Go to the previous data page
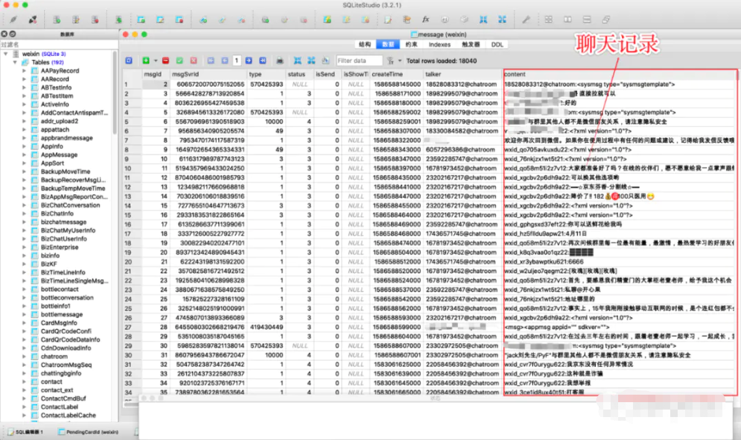Image resolution: width=741 pixels, height=440 pixels. 225,60
